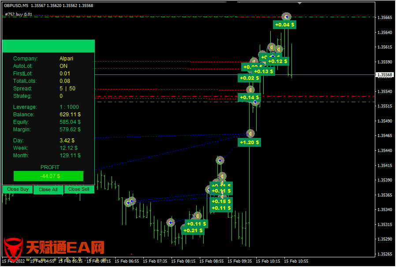
Task: Click the #752 buy 0.01 order label
Action: (x=19, y=14)
